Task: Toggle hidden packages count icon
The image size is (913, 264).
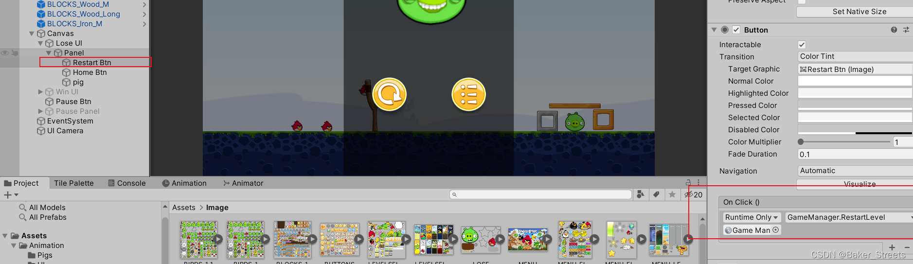Action: pos(693,194)
